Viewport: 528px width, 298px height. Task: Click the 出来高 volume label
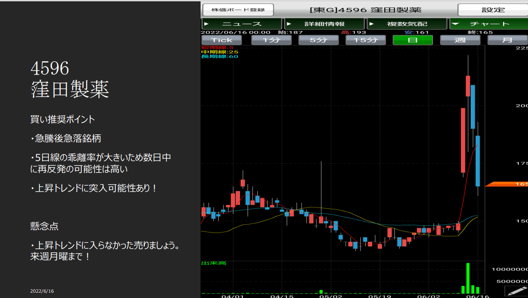pos(213,263)
